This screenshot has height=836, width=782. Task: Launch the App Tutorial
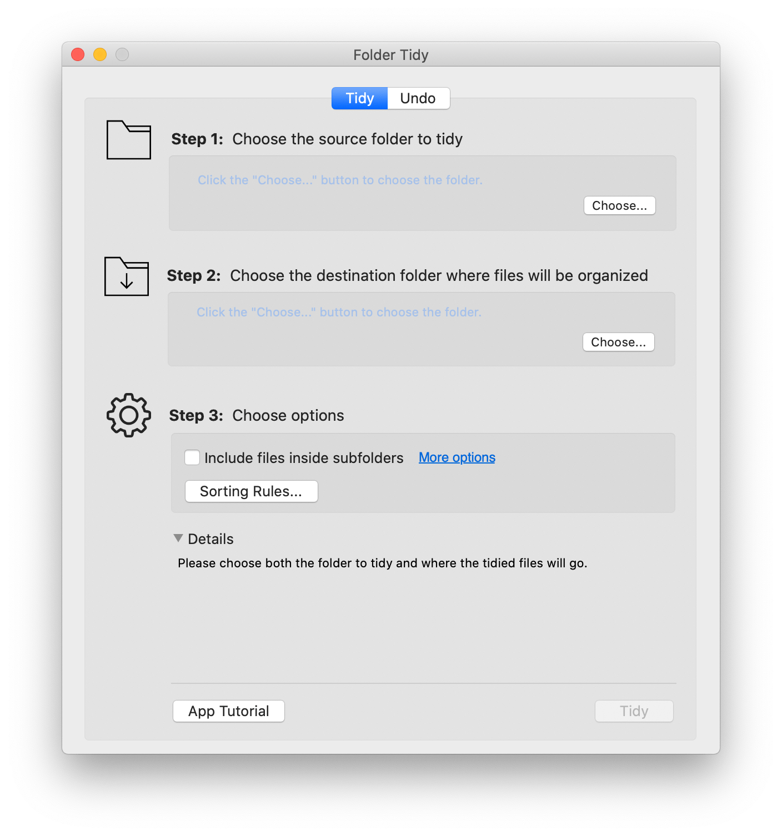click(229, 711)
